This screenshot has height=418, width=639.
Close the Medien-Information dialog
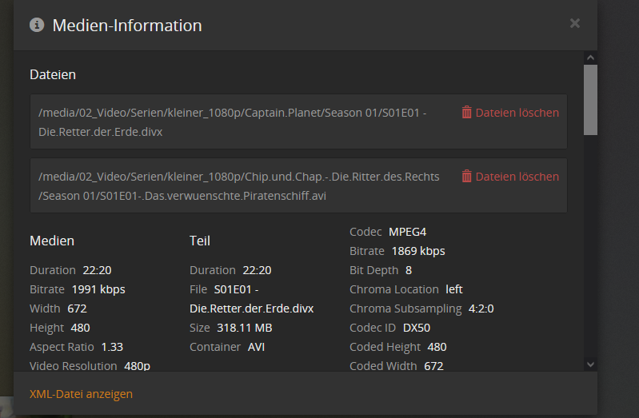pos(574,24)
